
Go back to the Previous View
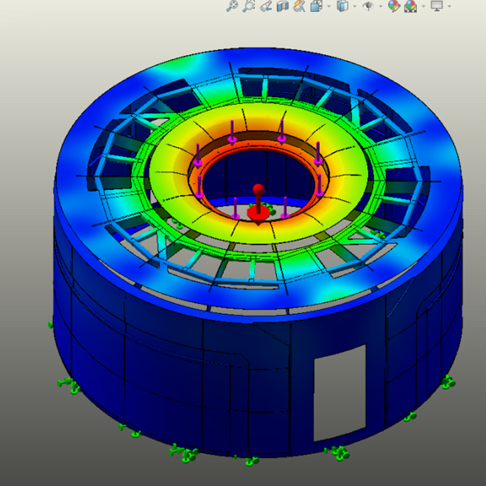click(x=266, y=6)
